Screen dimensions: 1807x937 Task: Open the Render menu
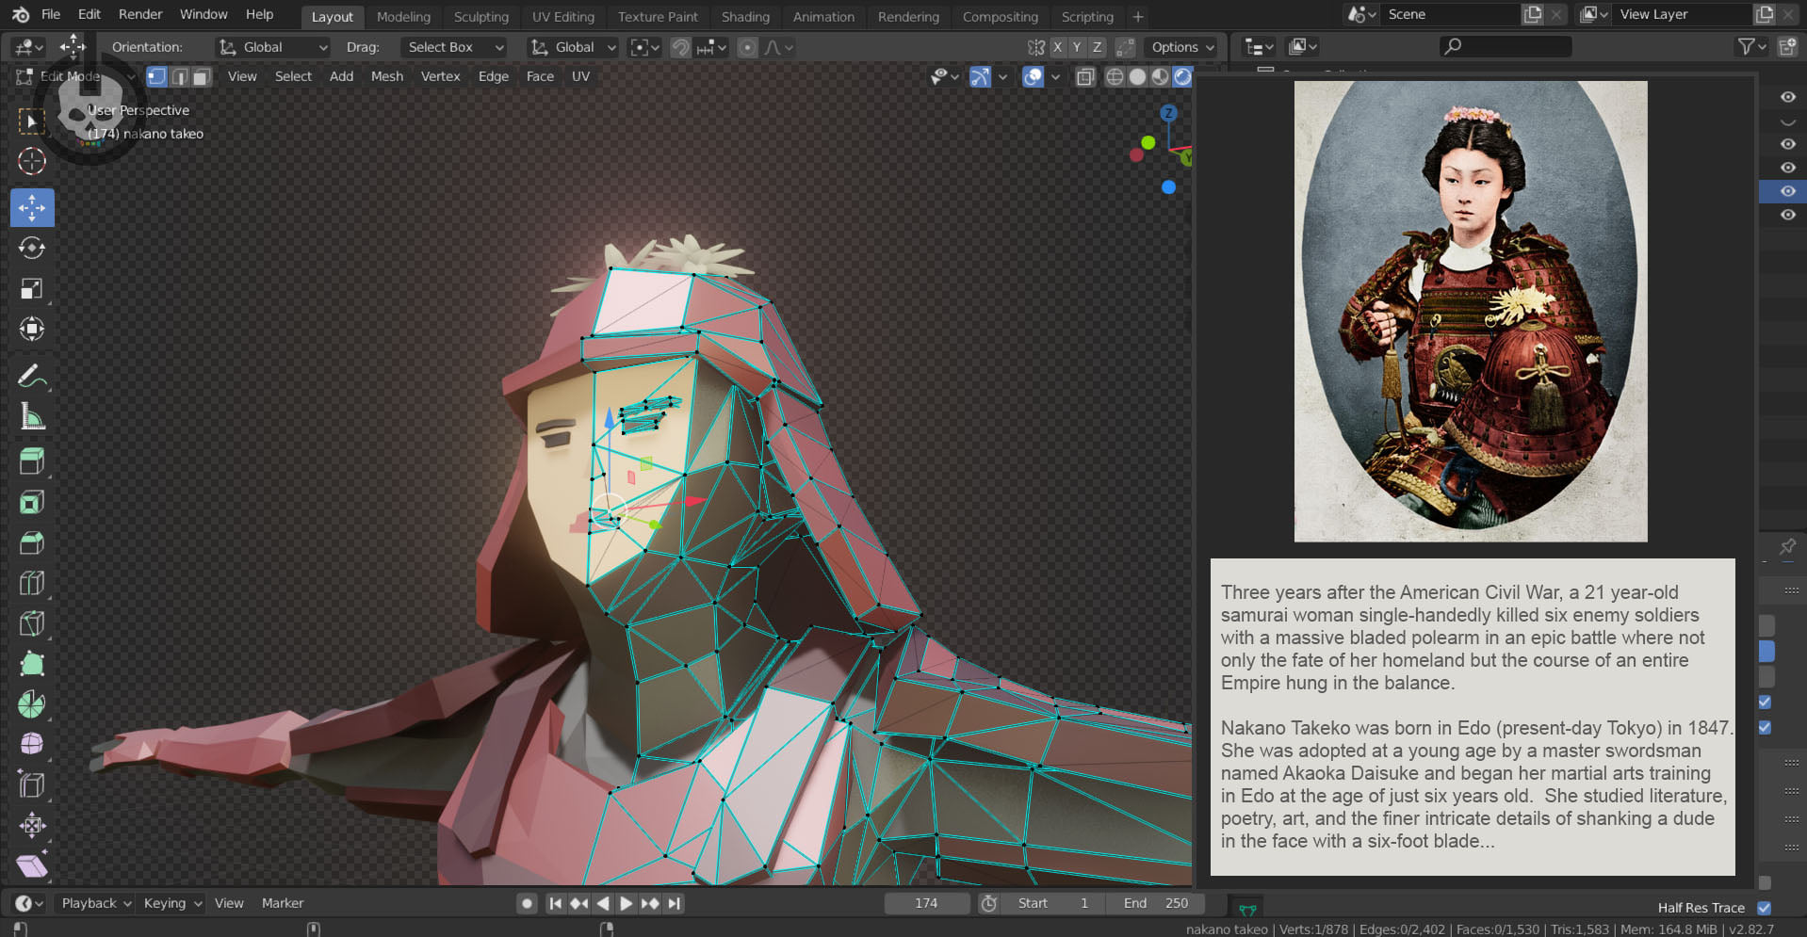coord(140,14)
